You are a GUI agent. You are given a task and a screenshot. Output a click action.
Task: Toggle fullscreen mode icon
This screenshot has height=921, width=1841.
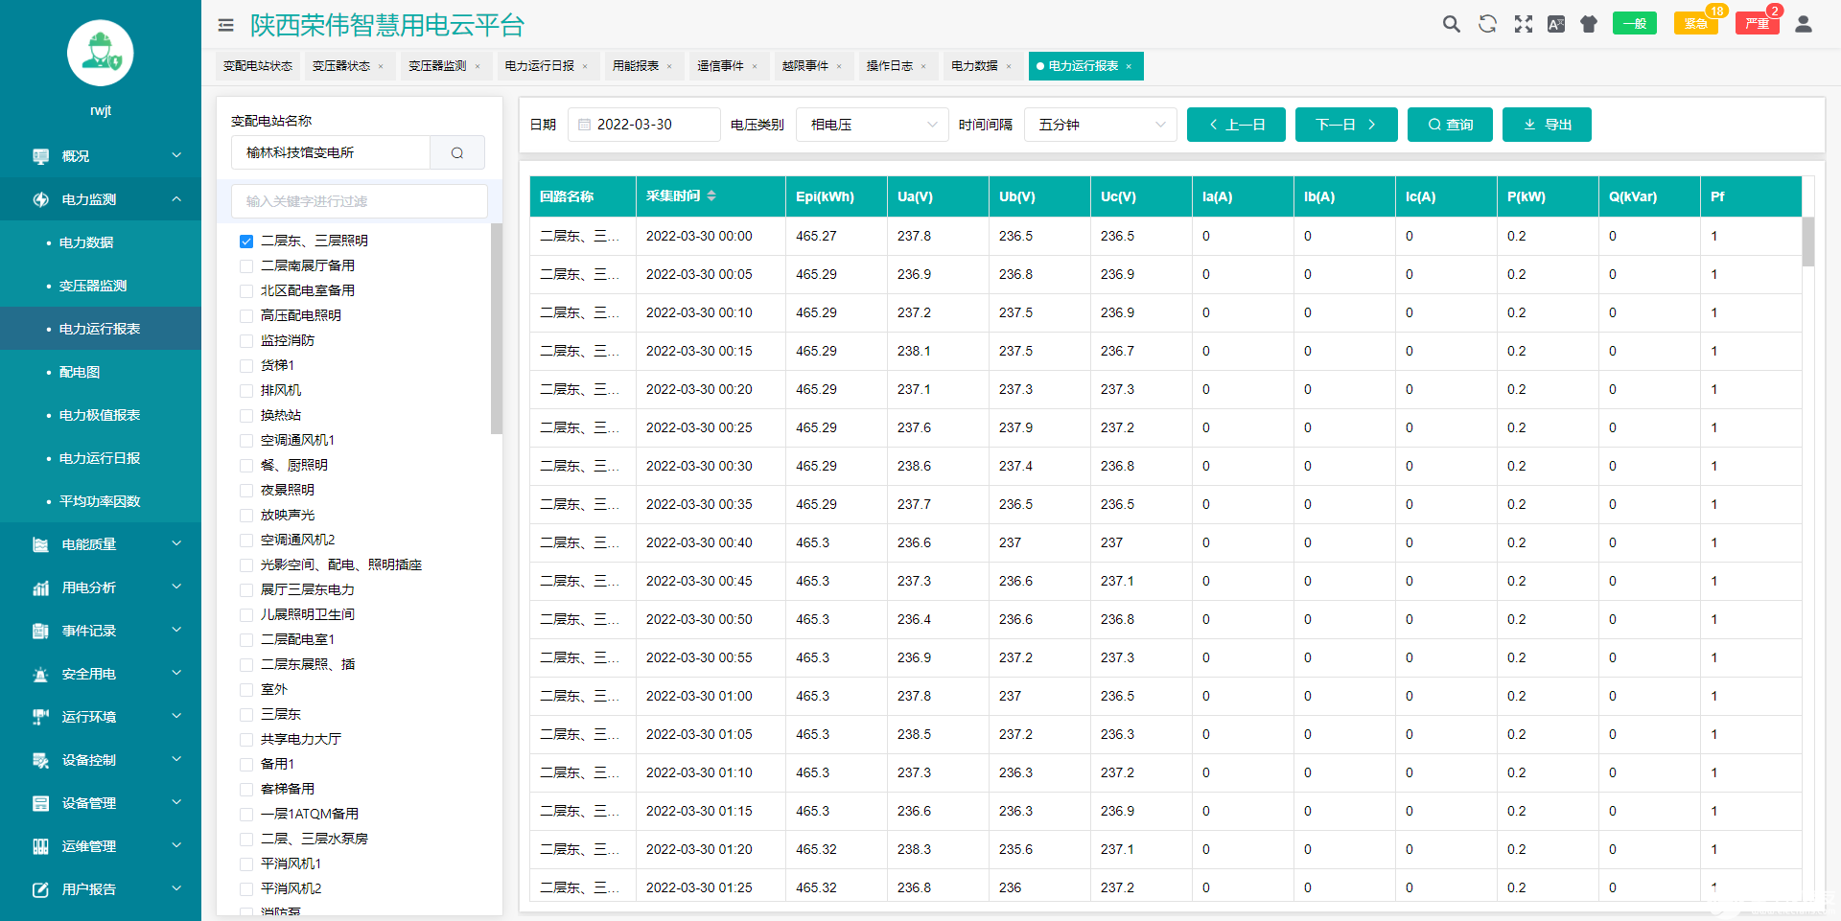click(x=1523, y=24)
